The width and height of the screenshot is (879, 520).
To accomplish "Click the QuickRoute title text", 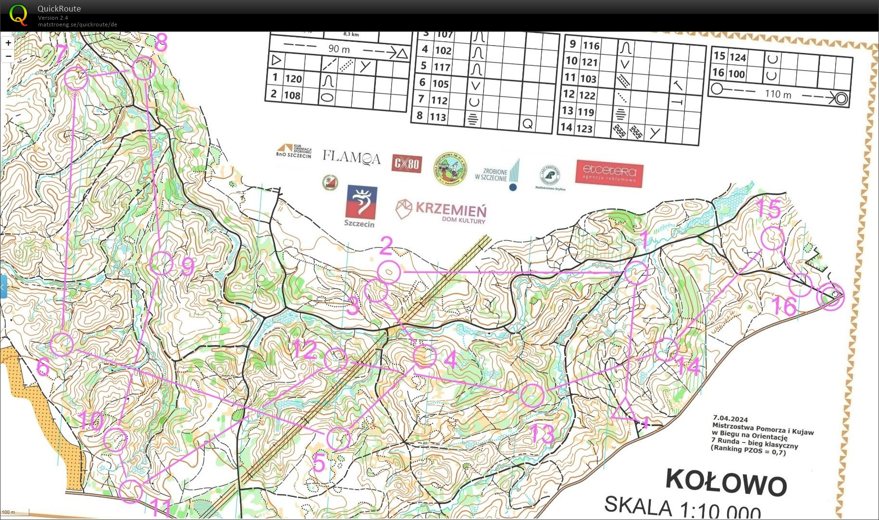I will pos(59,9).
